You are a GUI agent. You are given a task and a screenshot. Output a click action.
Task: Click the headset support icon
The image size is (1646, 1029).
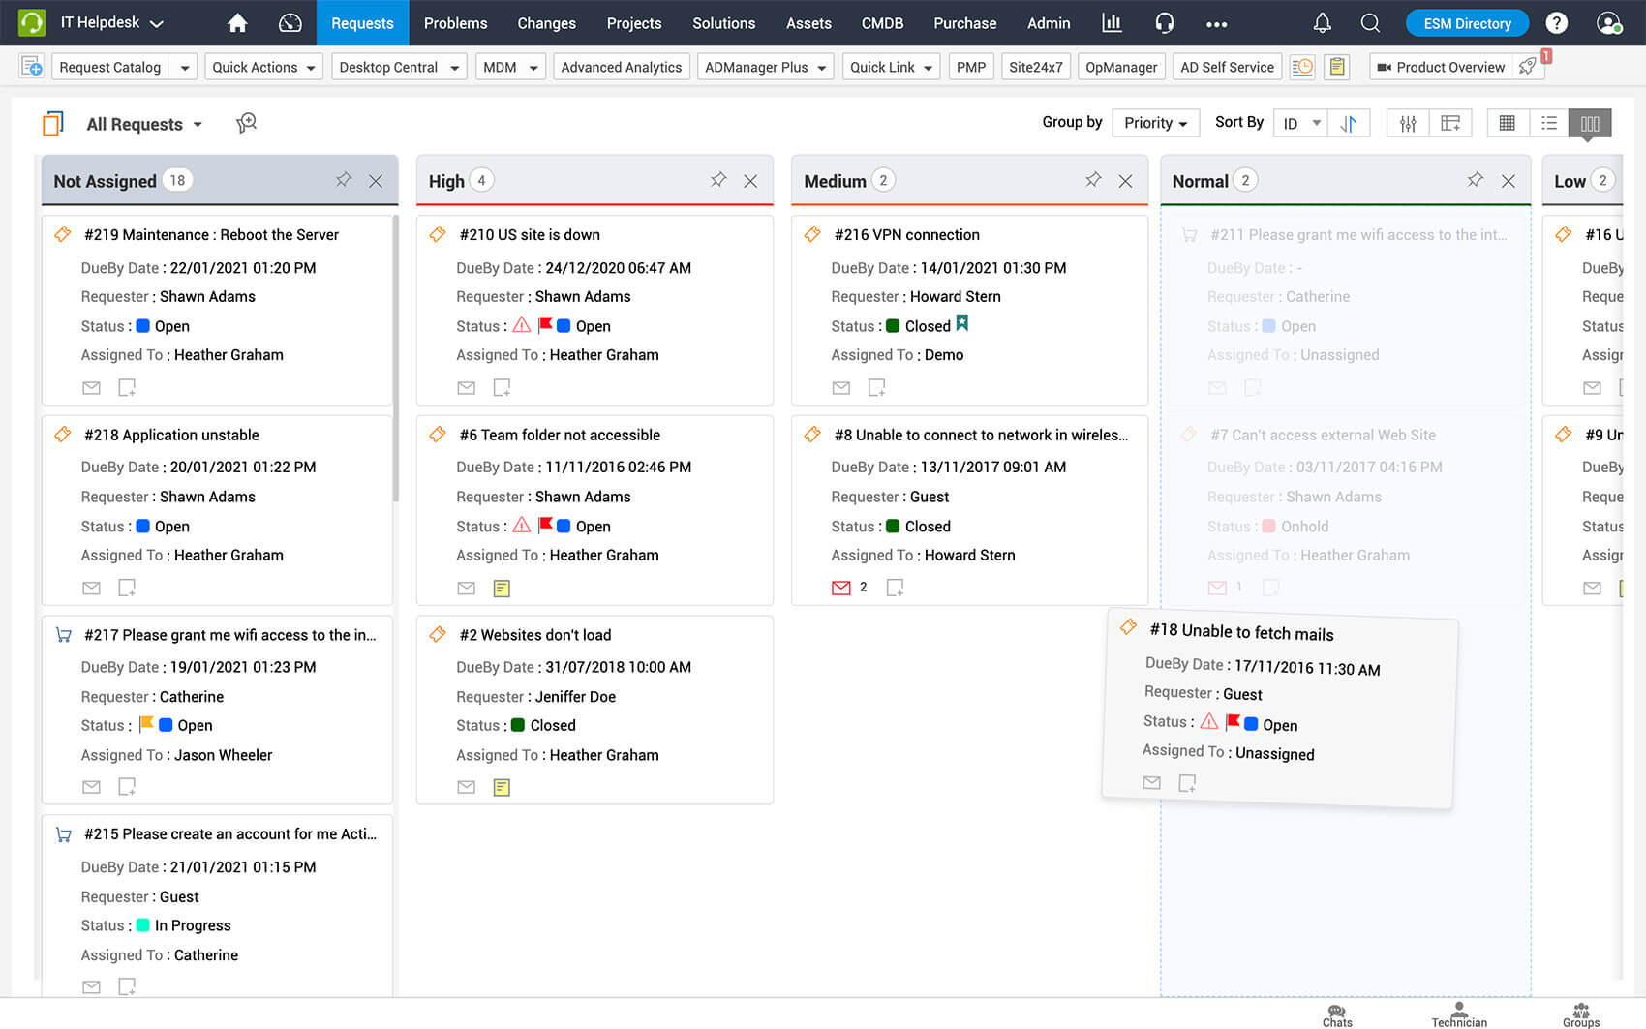point(1164,23)
